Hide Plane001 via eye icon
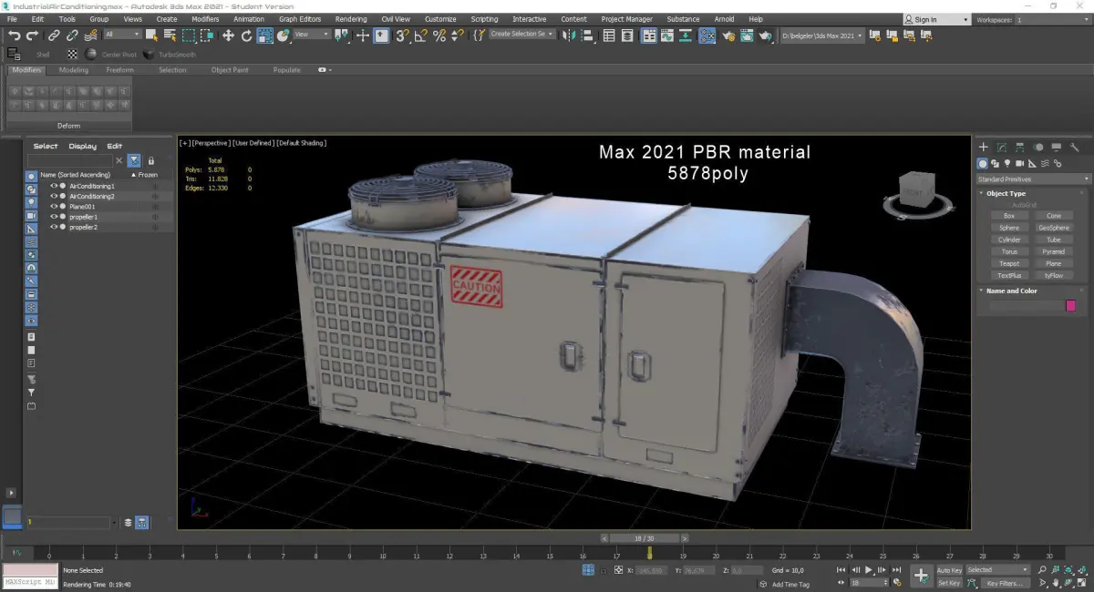This screenshot has width=1094, height=592. click(x=54, y=207)
